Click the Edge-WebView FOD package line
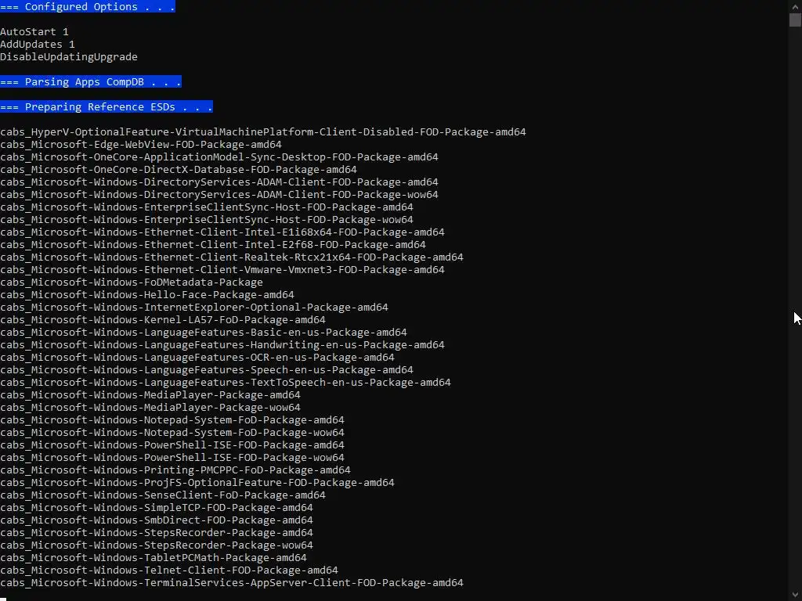Viewport: 802px width, 601px height. click(x=141, y=145)
